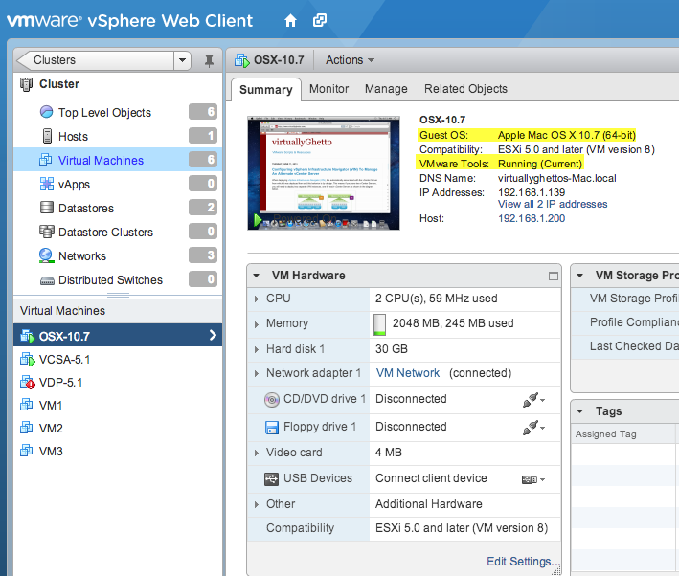Collapse the VM Hardware section
Viewport: 679px width, 576px height.
[257, 276]
